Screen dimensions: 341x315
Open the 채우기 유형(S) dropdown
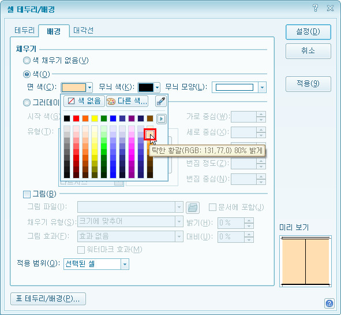(130, 221)
